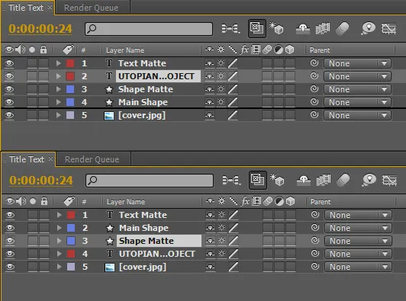
Task: Select Title Text tab in bottom panel
Action: tap(27, 159)
